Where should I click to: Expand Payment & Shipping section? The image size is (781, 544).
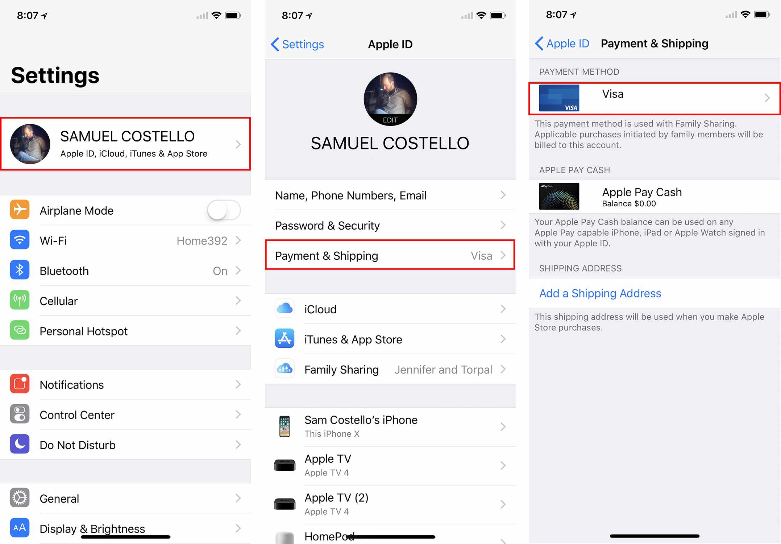click(x=391, y=256)
